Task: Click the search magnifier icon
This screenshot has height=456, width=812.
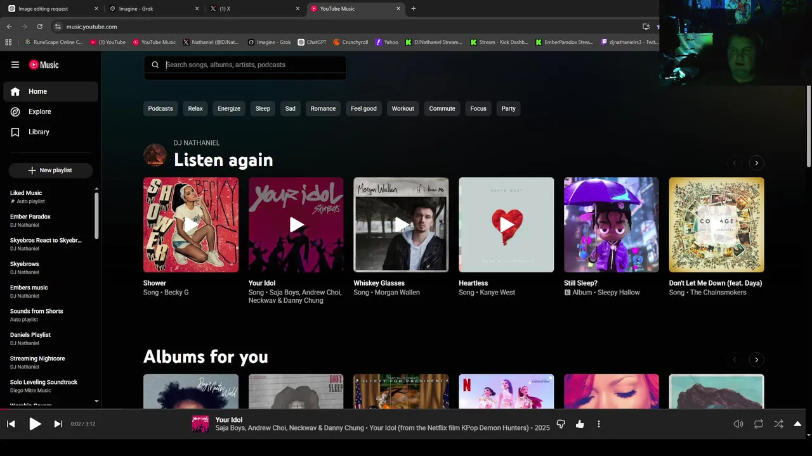Action: (x=155, y=65)
